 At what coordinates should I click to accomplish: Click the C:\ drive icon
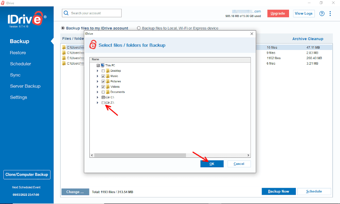tap(107, 97)
